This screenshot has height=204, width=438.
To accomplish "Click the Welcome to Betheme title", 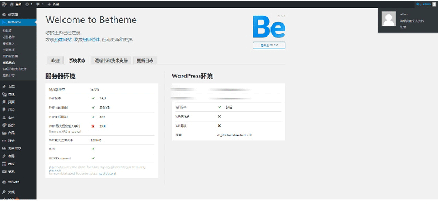I will pos(91,20).
